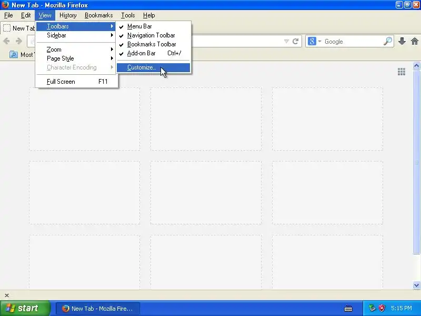Open the Tools menu
Viewport: 421px width, 316px height.
128,15
